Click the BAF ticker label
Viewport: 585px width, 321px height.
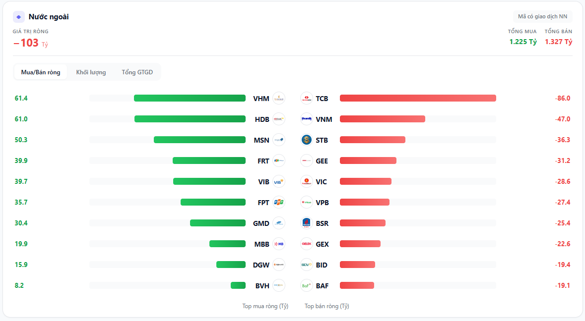(x=322, y=286)
